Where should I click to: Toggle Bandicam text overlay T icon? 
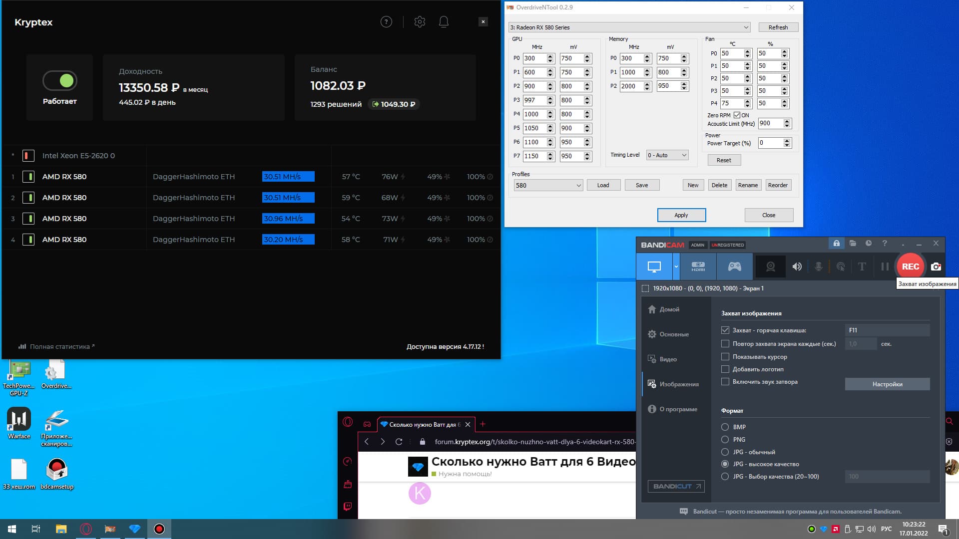pos(862,267)
